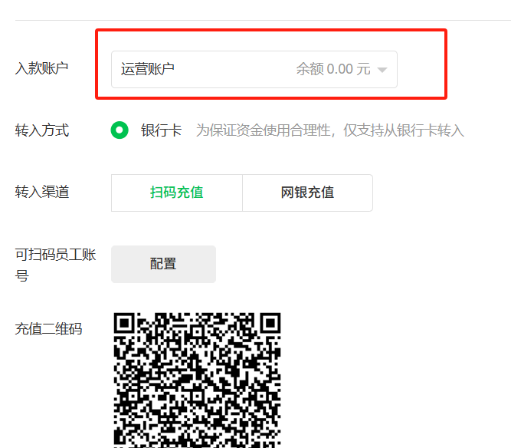
Task: Click the dropdown arrow beside 余额 0.00 元
Action: pos(382,70)
